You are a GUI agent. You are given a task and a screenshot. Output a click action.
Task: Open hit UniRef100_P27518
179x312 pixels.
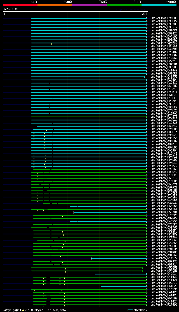(x=164, y=61)
